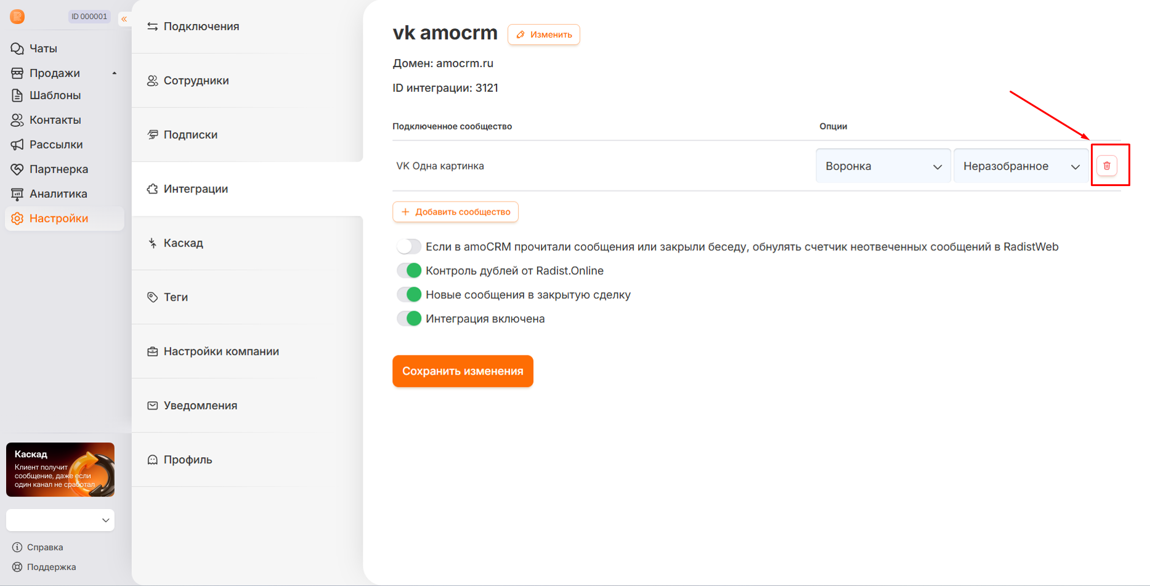
Task: Open Чаты from the sidebar
Action: (43, 49)
